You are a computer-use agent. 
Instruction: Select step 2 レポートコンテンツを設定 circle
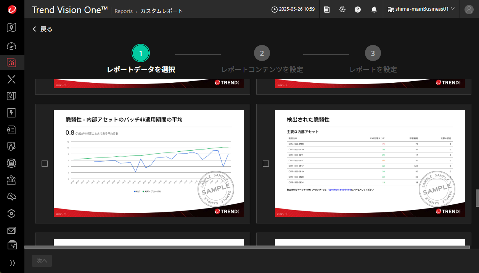pyautogui.click(x=262, y=53)
